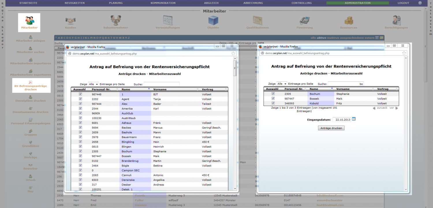This screenshot has width=433, height=208.
Task: Open the calendar picker beside Eingangsdatum
Action: [x=354, y=119]
